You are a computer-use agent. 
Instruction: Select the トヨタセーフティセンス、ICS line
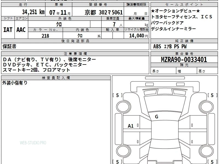(x=182, y=17)
